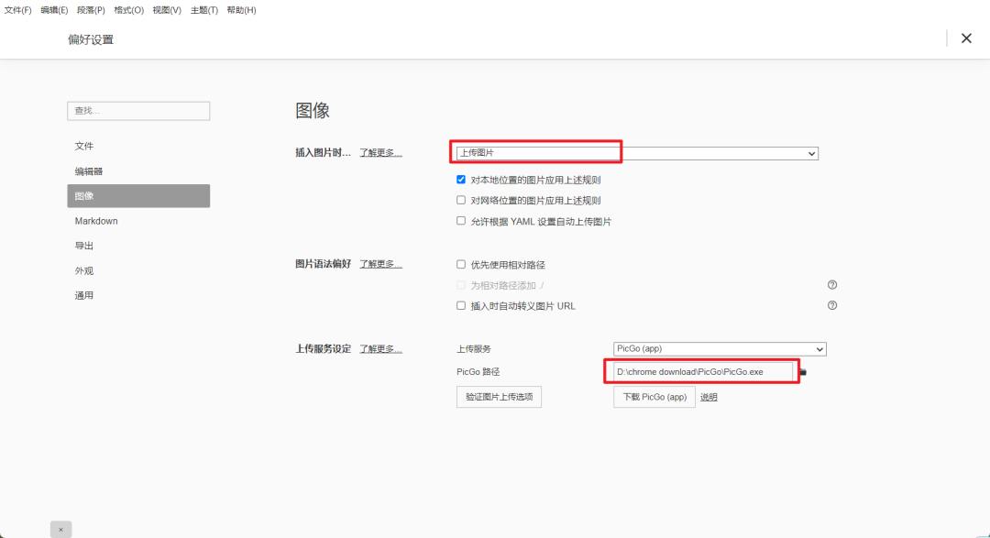Open 了解更多 link beside 上传服务设定

point(380,348)
